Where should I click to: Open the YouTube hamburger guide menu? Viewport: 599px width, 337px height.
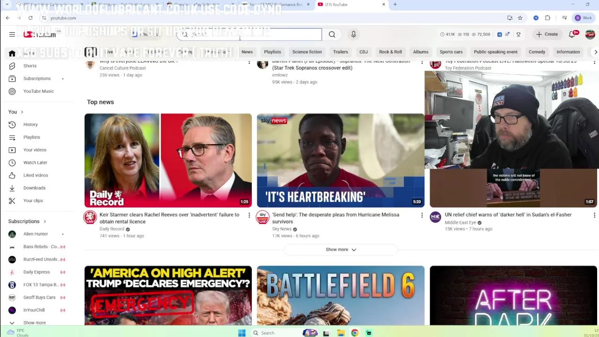tap(12, 34)
